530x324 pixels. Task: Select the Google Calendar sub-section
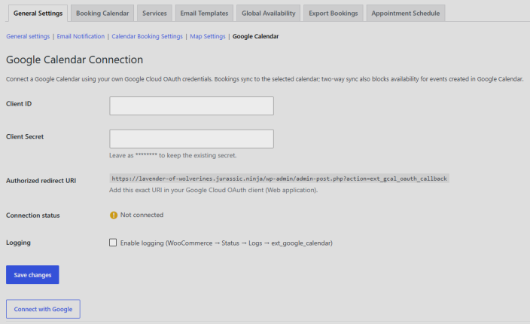[x=255, y=36]
